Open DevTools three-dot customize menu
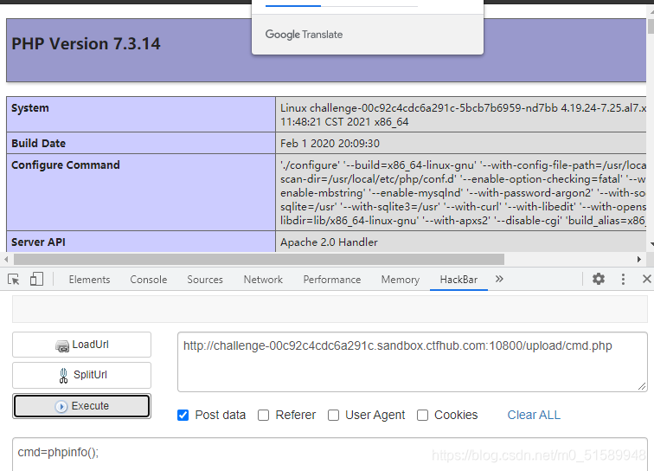Image resolution: width=654 pixels, height=471 pixels. click(x=623, y=279)
